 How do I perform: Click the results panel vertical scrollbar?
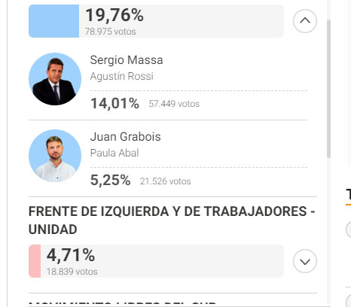point(328,88)
